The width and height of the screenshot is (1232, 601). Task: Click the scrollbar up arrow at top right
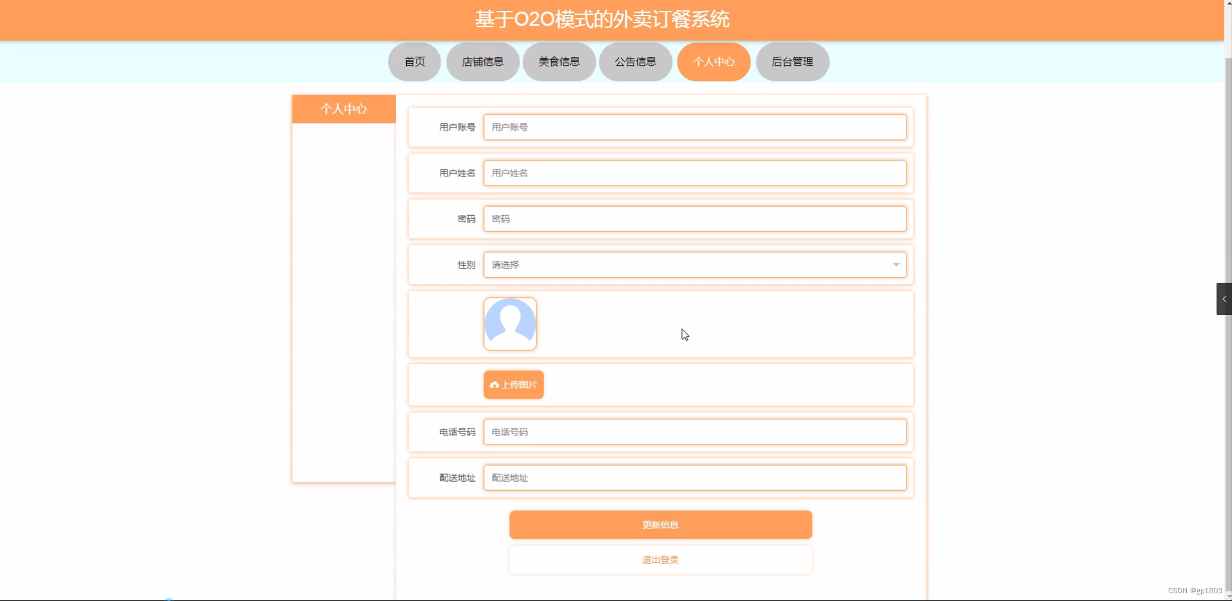[x=1227, y=4]
